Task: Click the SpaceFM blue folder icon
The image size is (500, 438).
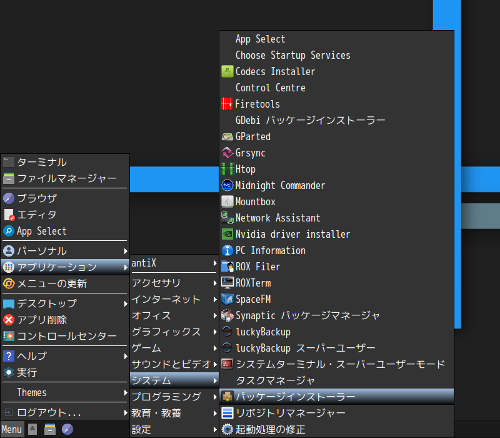Action: 227,299
